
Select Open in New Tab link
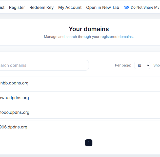click(103, 7)
